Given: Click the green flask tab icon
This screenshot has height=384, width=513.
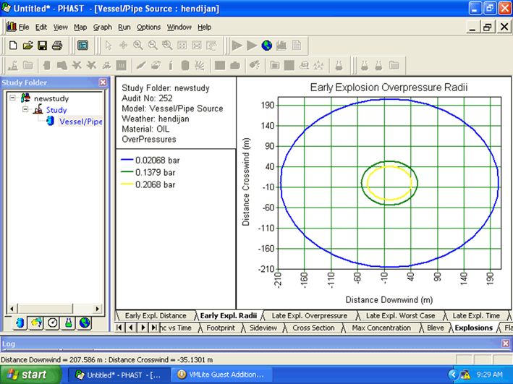Looking at the screenshot, I should tap(69, 323).
